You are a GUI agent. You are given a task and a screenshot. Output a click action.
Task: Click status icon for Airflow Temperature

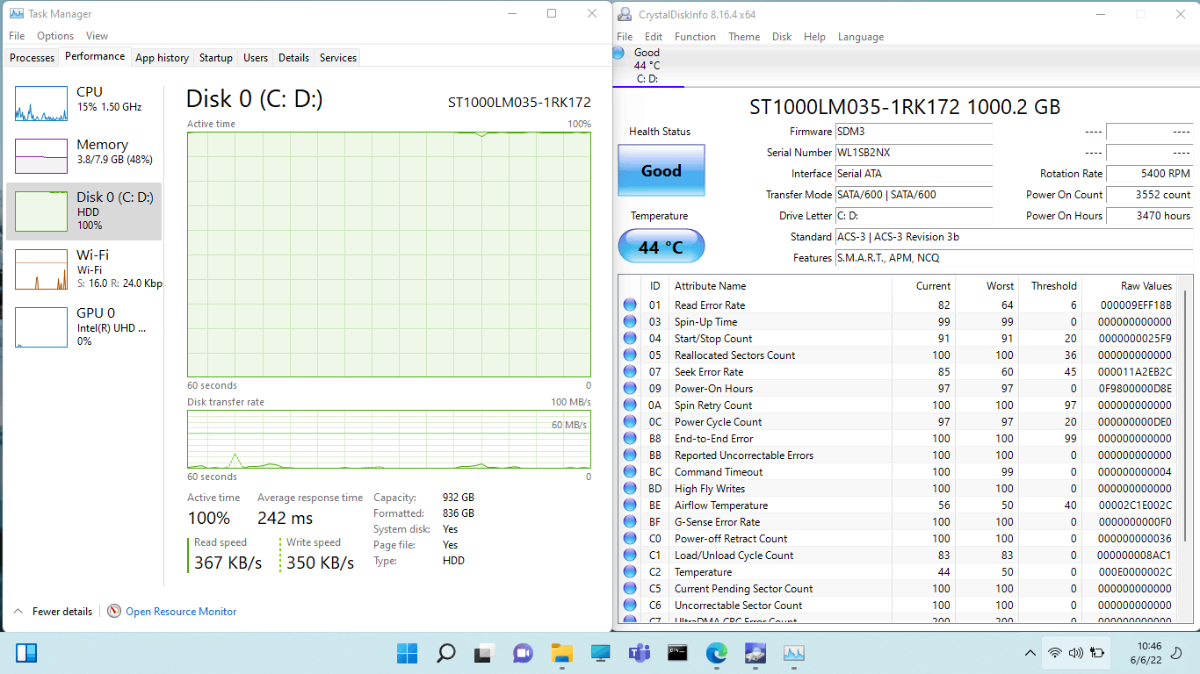630,505
